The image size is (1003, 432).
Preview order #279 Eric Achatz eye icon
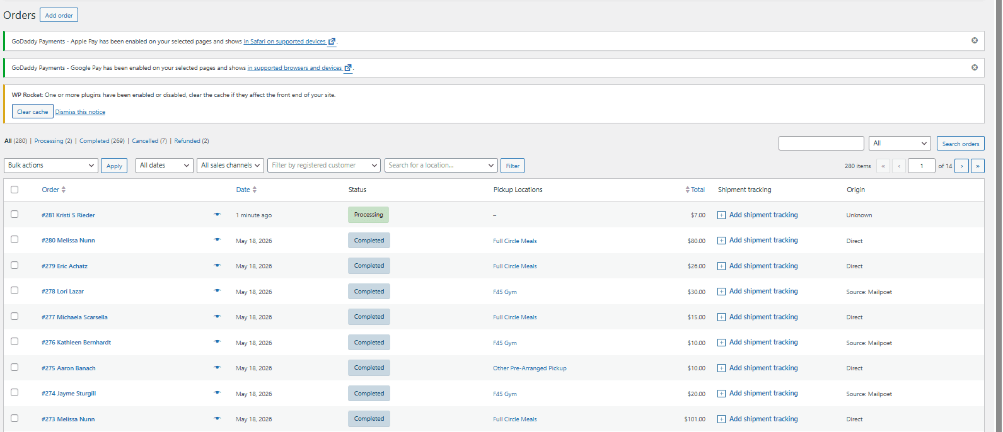pyautogui.click(x=217, y=265)
